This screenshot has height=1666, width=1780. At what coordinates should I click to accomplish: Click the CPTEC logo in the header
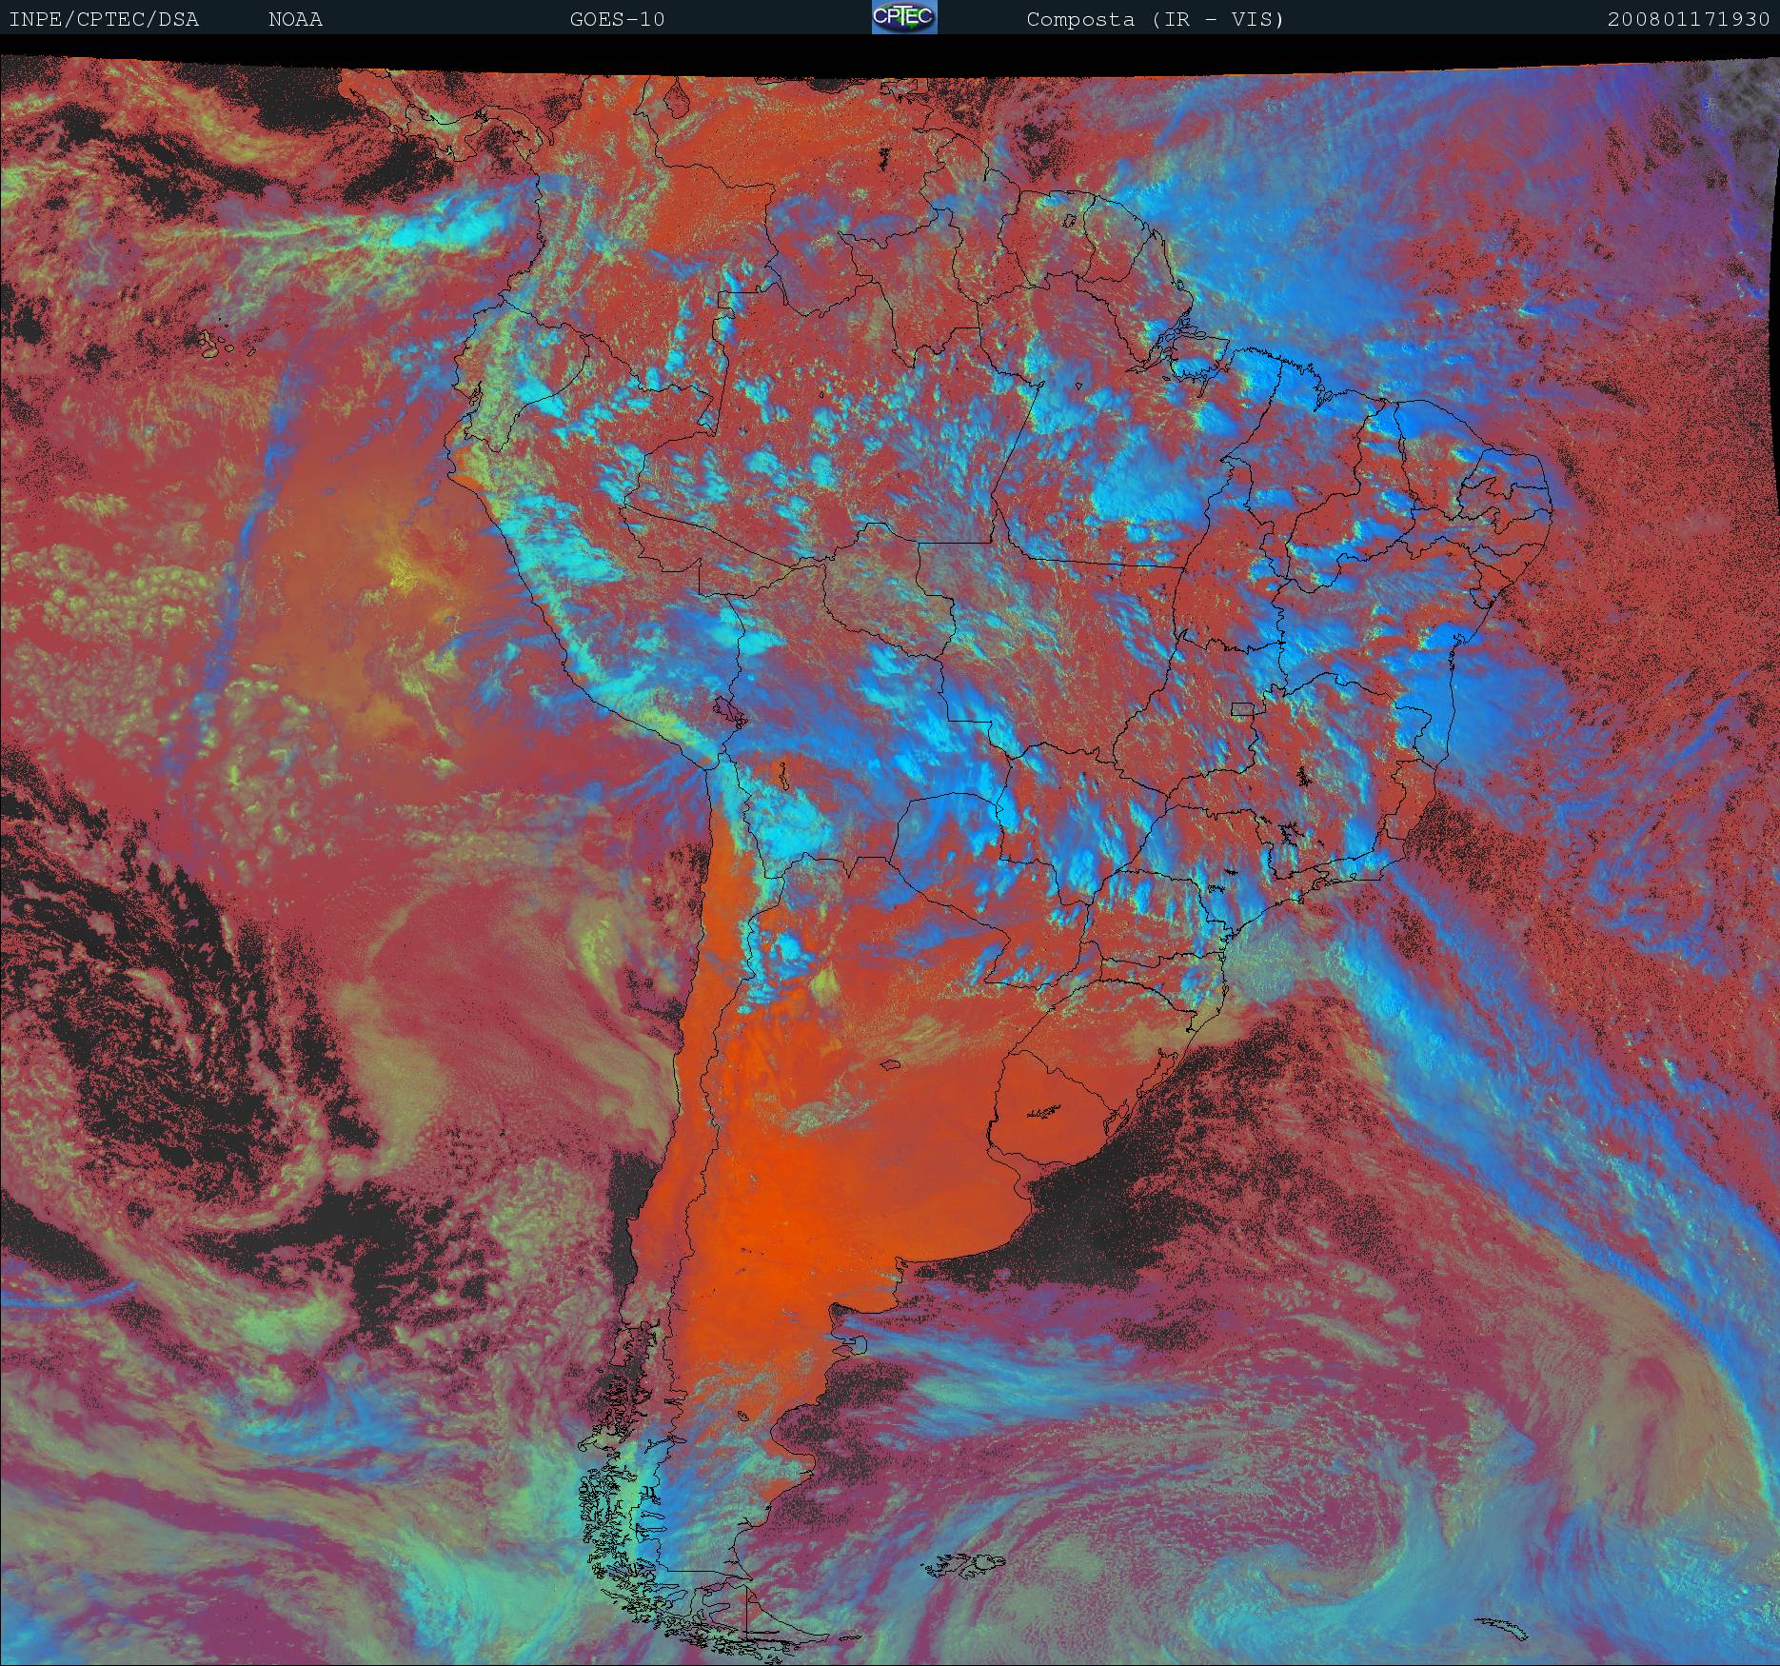[903, 18]
